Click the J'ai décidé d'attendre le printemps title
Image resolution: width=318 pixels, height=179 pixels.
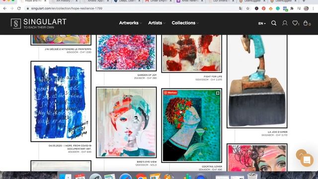(x=68, y=49)
